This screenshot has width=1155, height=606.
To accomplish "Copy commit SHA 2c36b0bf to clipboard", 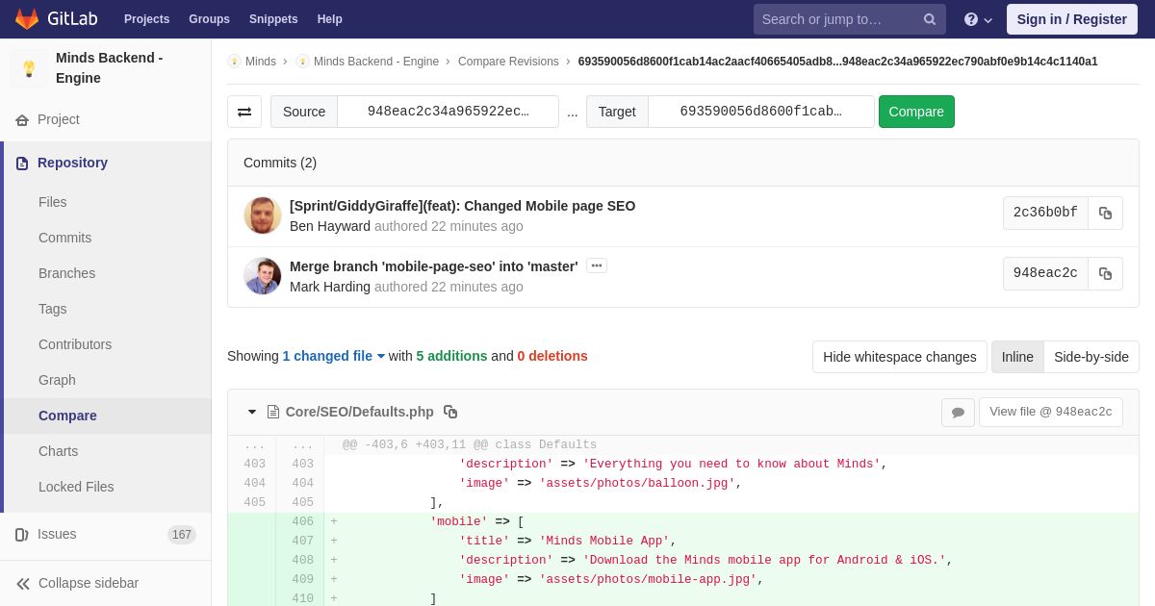I will click(1105, 213).
